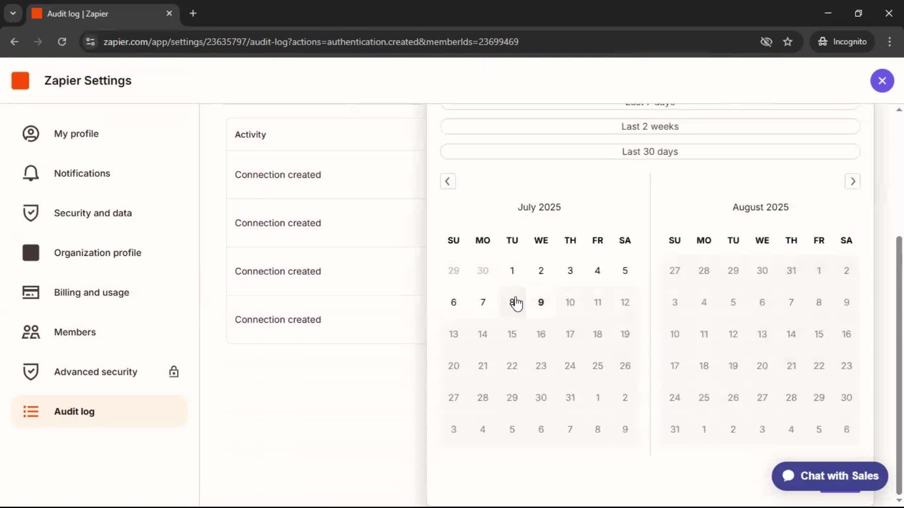The height and width of the screenshot is (508, 904).
Task: Reload the page
Action: point(62,41)
